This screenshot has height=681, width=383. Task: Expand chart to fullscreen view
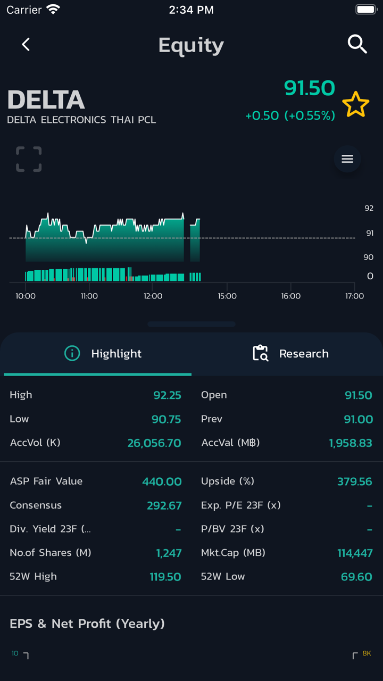coord(29,159)
